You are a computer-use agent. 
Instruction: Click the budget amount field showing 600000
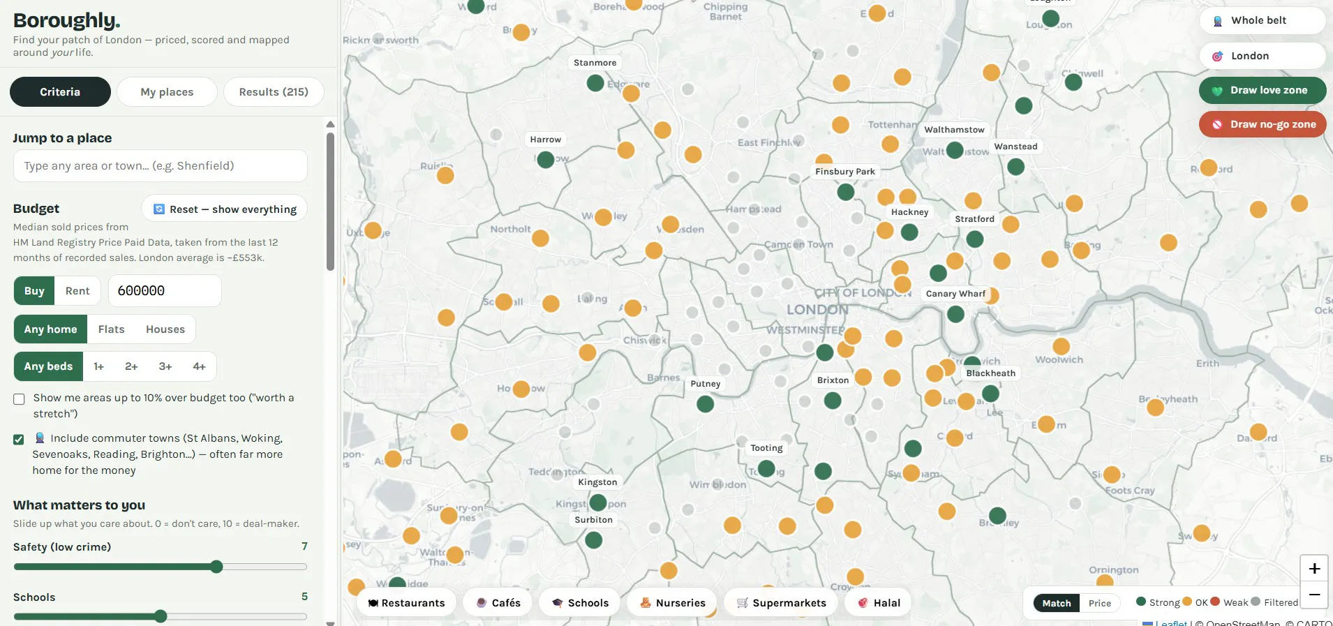(x=165, y=291)
